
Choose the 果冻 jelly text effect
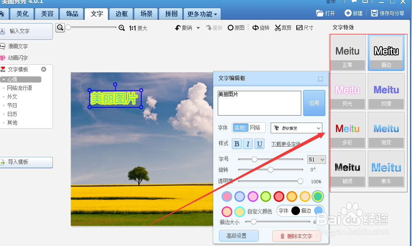click(x=386, y=169)
